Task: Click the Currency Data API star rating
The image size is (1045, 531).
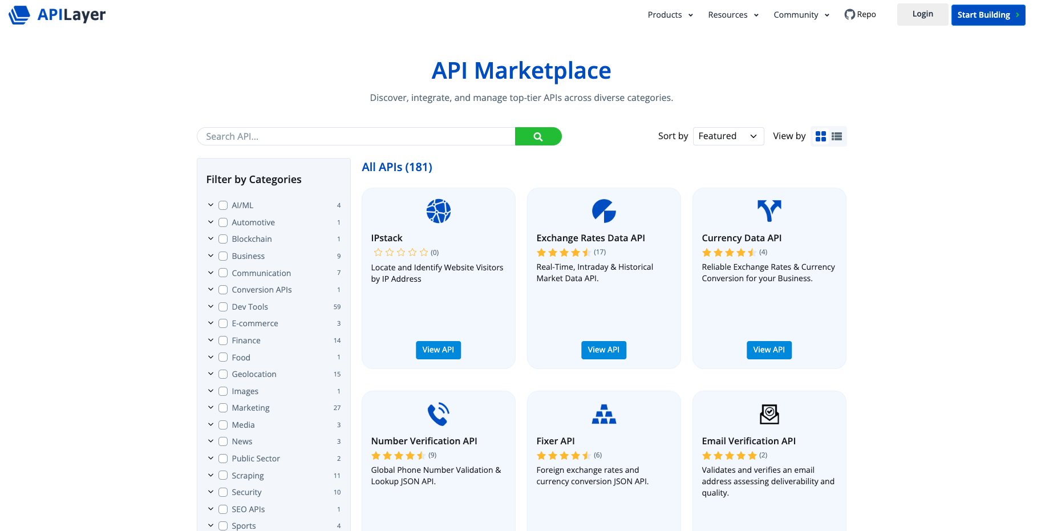Action: [729, 252]
